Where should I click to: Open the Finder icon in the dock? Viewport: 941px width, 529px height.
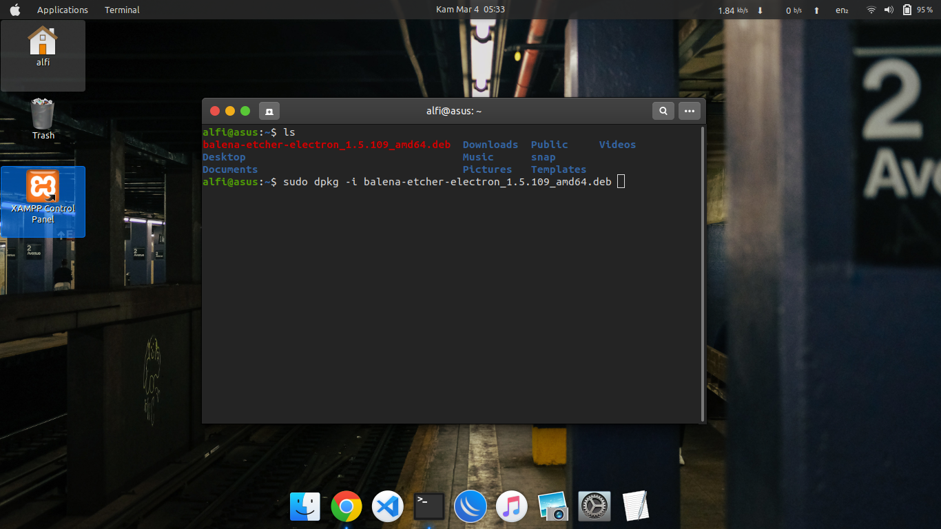pyautogui.click(x=305, y=508)
